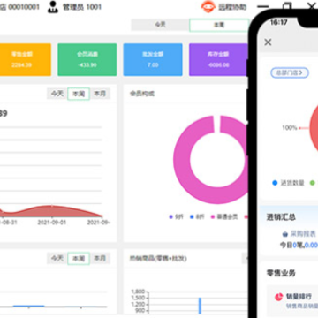
Task: Open the 采购报表 link on phone
Action: coord(300,234)
